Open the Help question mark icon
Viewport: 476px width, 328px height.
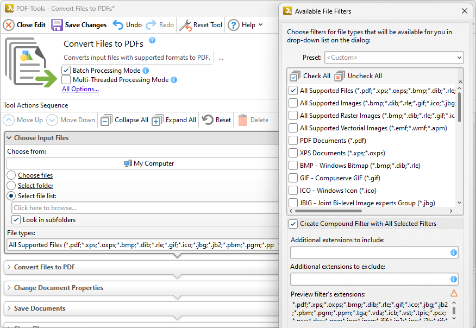click(x=234, y=25)
